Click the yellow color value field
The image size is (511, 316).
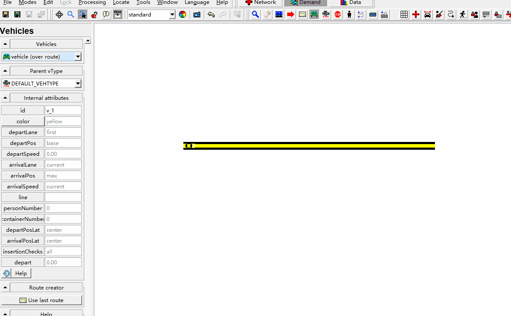(63, 122)
